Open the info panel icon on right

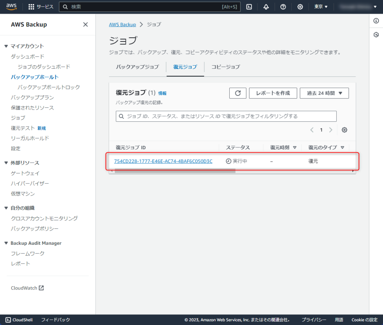(x=376, y=21)
